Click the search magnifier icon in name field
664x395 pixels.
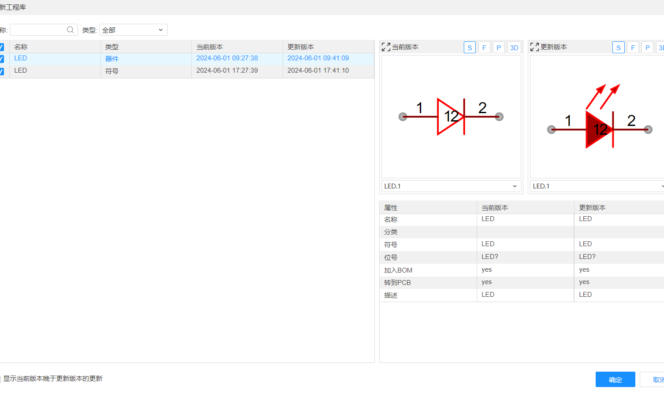pyautogui.click(x=70, y=30)
